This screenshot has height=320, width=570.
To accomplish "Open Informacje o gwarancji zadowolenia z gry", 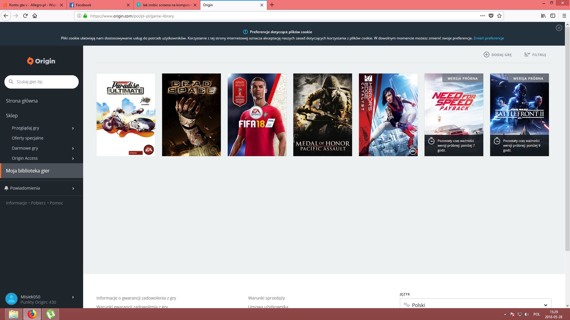I will pyautogui.click(x=136, y=298).
